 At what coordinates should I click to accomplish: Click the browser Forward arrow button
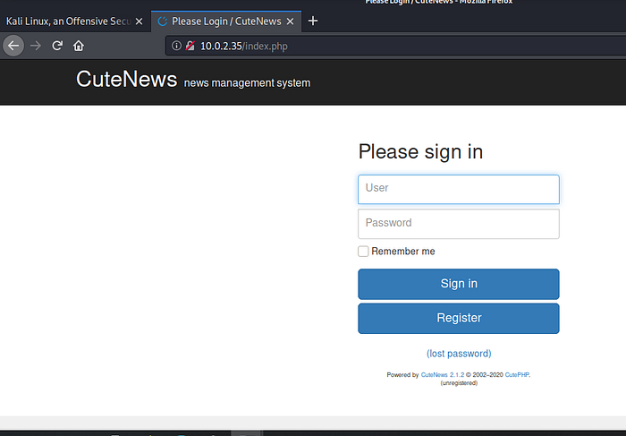[36, 46]
